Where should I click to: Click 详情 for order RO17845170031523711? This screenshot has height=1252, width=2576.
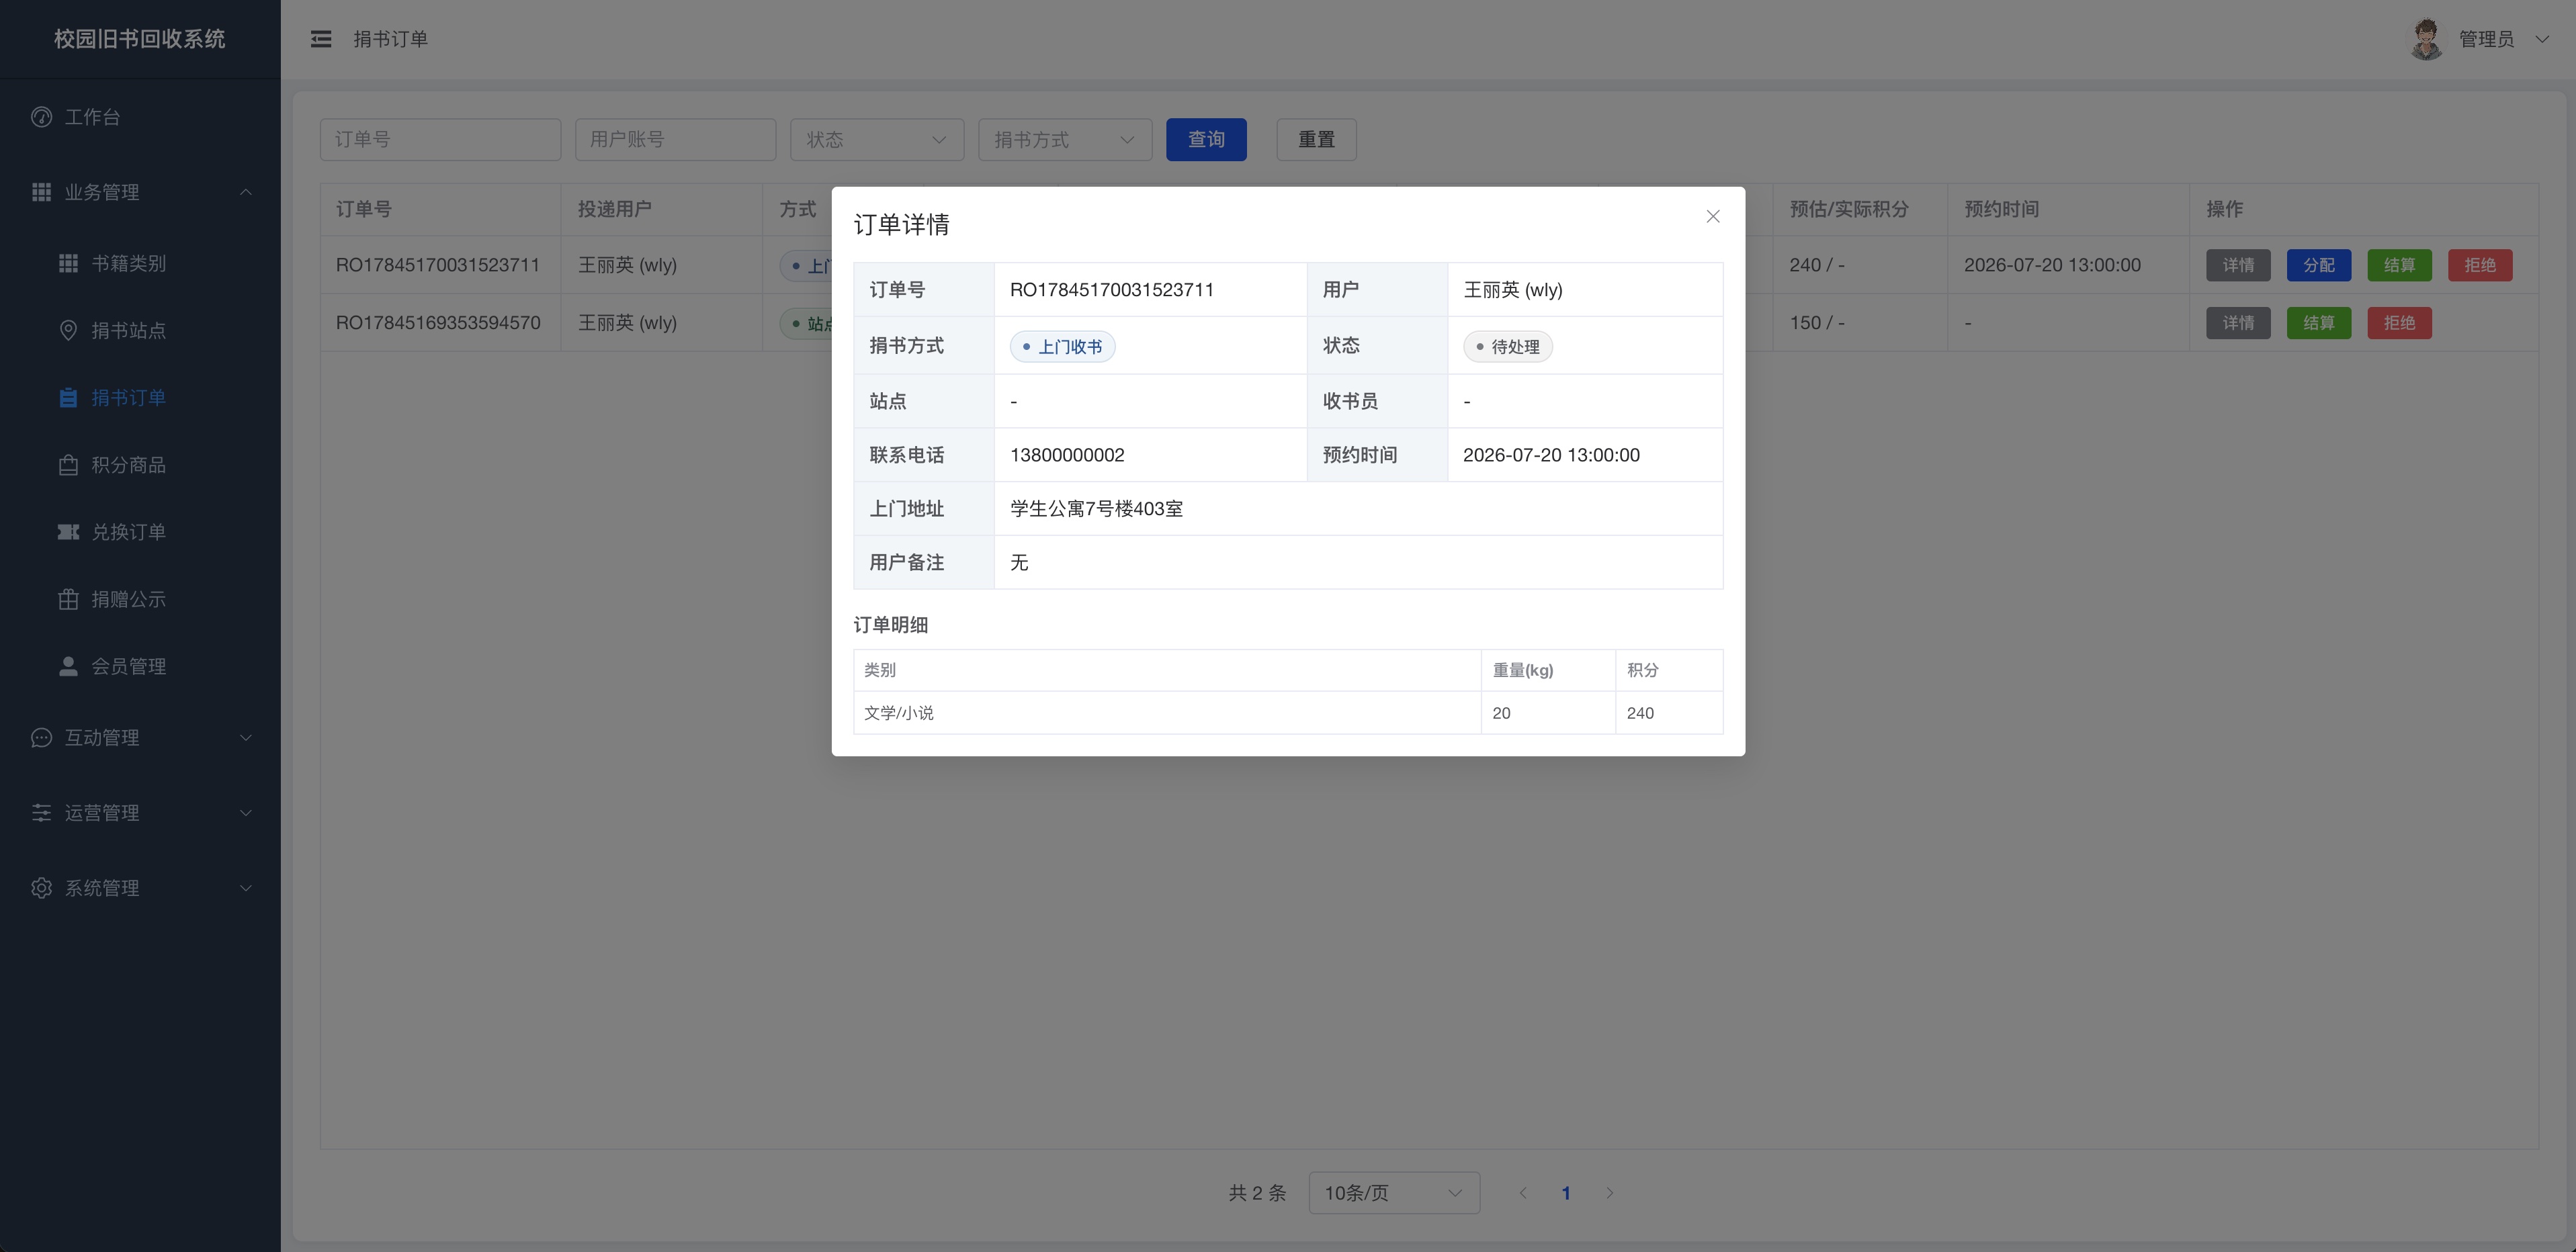(2238, 265)
